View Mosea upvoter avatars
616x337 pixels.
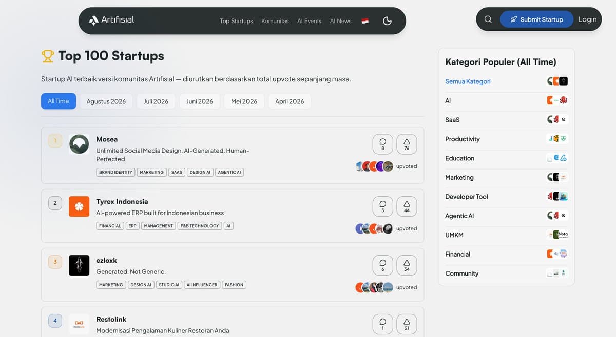pos(374,166)
